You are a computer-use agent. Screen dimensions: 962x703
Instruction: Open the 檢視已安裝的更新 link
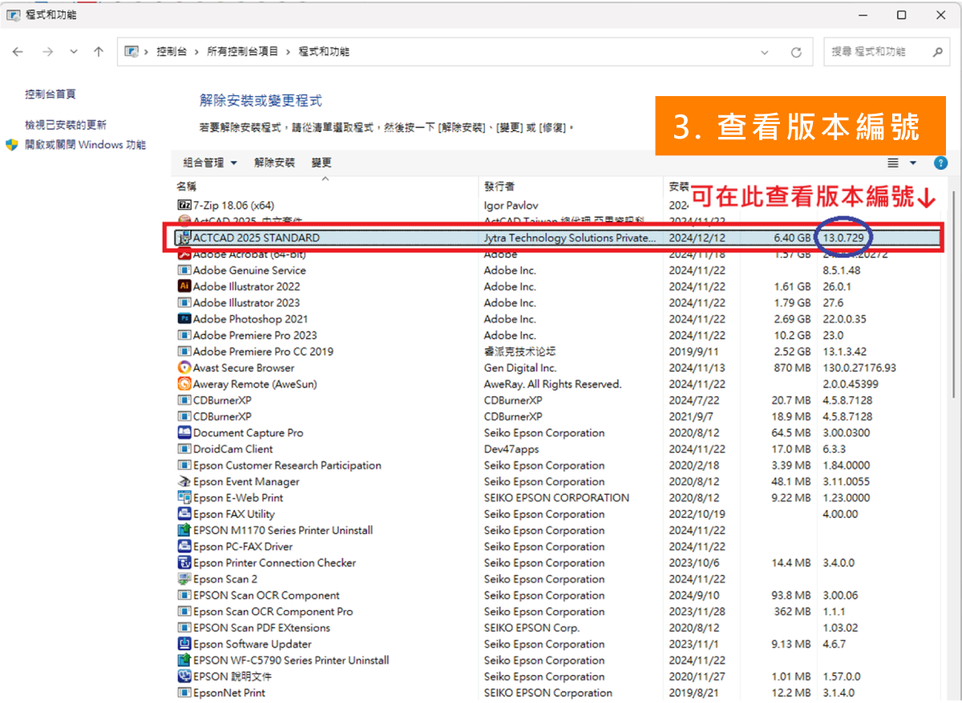pyautogui.click(x=66, y=125)
